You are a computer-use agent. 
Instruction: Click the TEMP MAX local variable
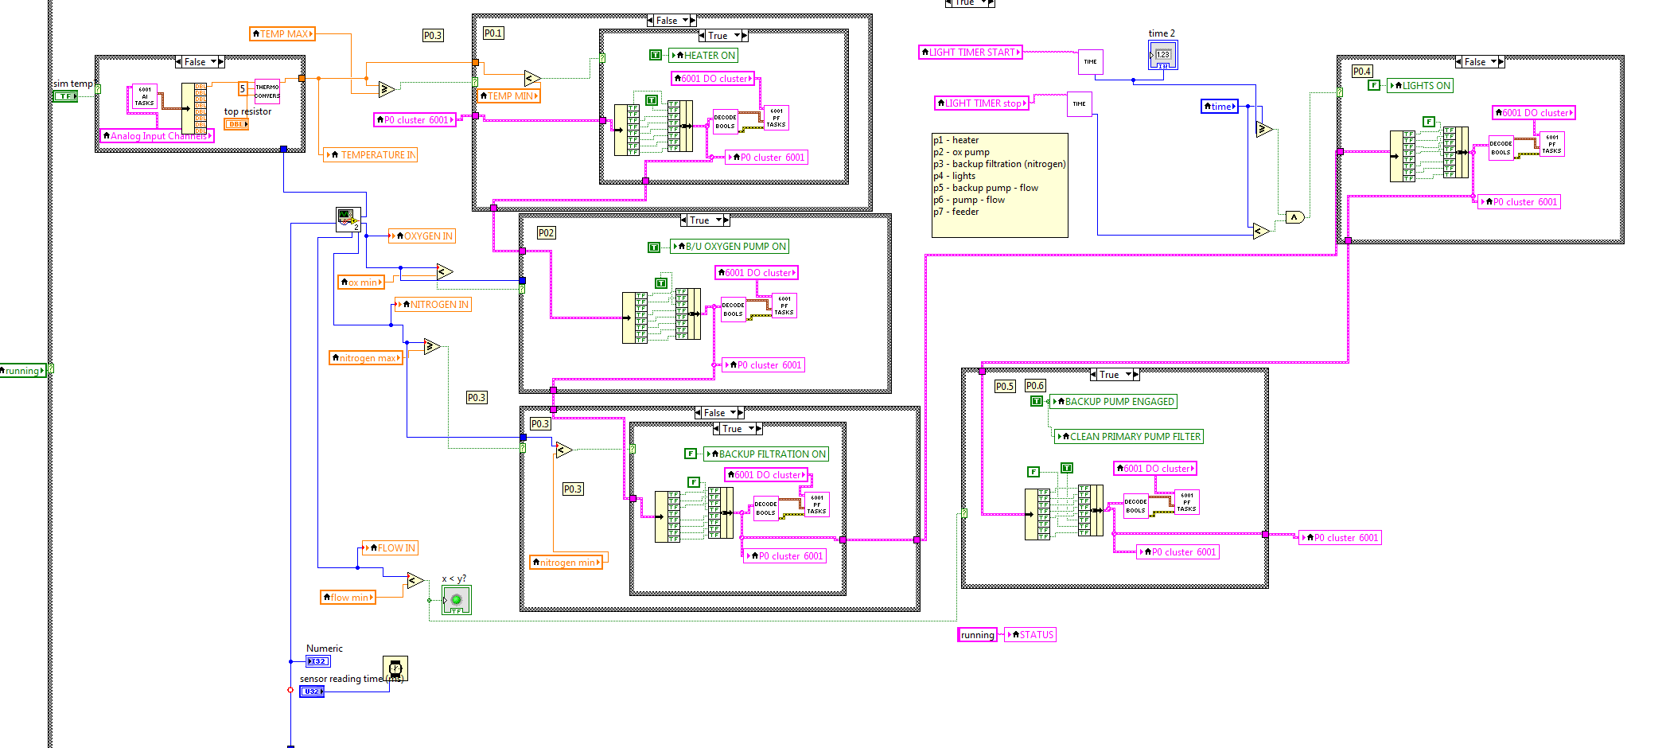[282, 33]
